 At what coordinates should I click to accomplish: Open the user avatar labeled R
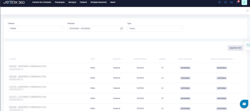(244, 2)
